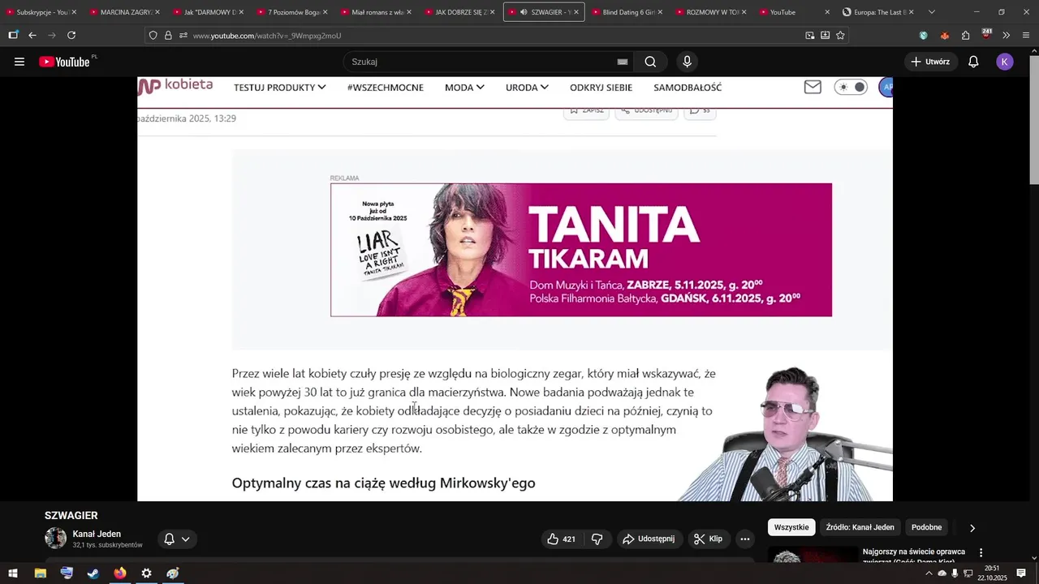Open Steam from the taskbar
Screen dimensions: 1039x584
(x=93, y=573)
